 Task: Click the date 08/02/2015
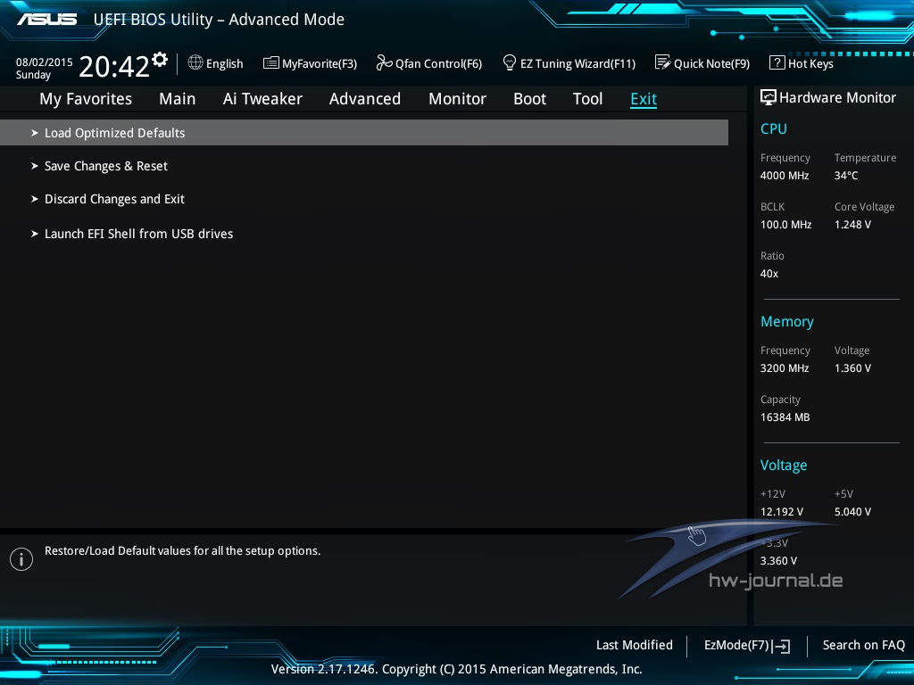pos(45,62)
